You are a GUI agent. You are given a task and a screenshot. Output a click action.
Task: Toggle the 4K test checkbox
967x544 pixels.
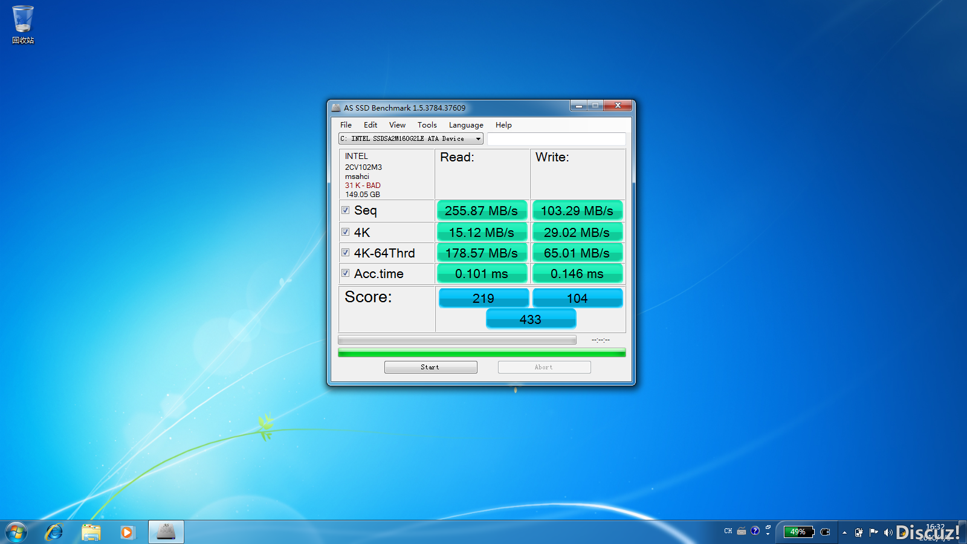point(345,232)
